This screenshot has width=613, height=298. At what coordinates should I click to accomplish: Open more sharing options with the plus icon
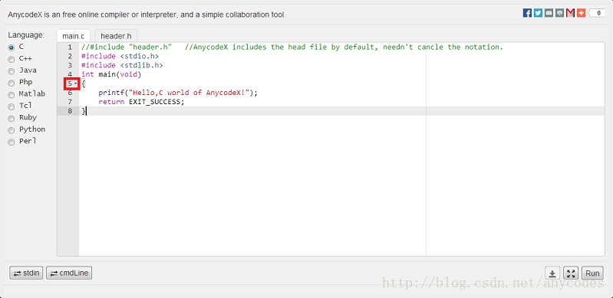(x=581, y=13)
